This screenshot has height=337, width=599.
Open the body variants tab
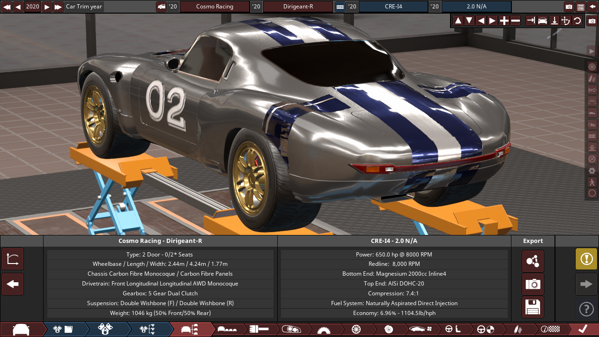point(228,330)
